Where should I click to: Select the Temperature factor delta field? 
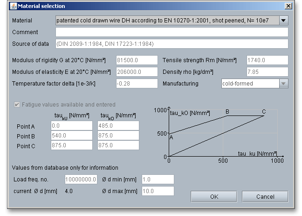137,84
